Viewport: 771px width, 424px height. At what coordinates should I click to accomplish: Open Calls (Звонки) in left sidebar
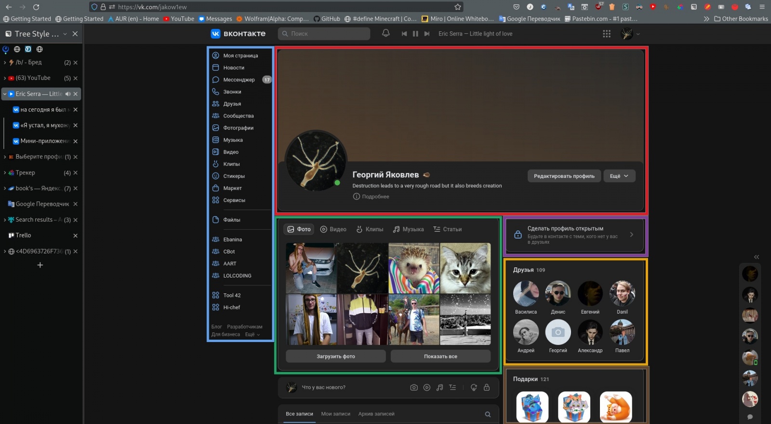coord(232,92)
